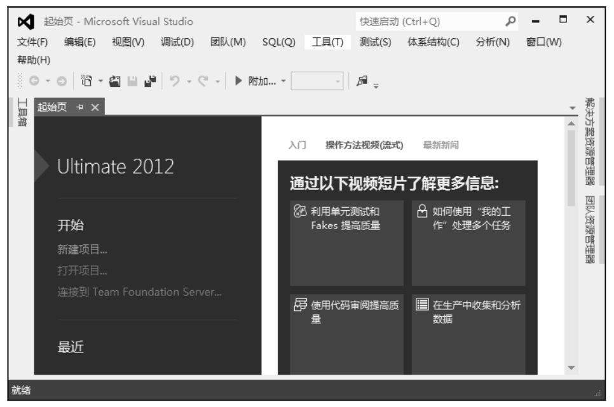Open the Undo history dropdown arrow
Viewport: 614px width, 407px height.
(189, 81)
